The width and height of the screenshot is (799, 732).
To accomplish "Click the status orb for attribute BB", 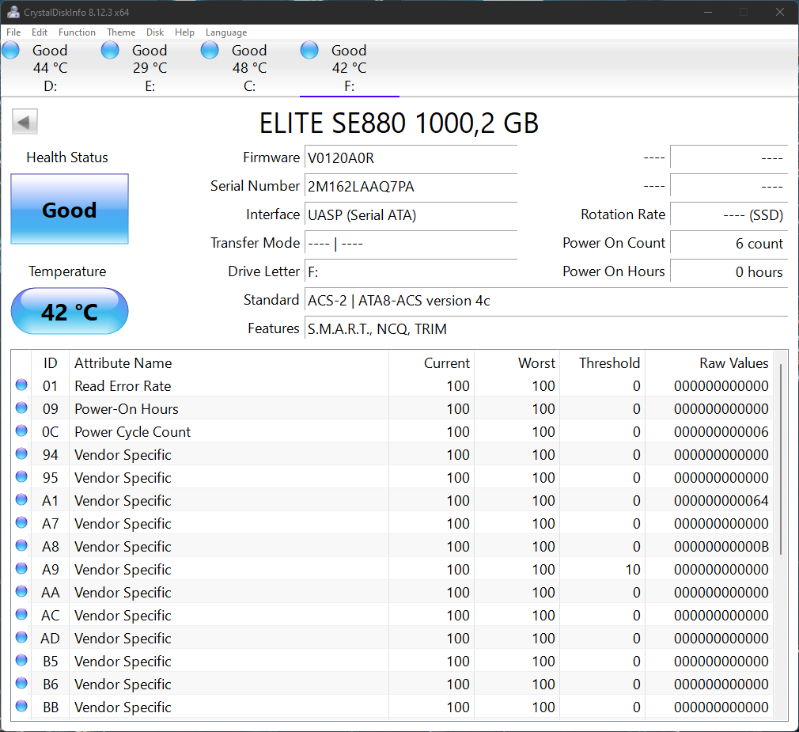I will [x=21, y=706].
